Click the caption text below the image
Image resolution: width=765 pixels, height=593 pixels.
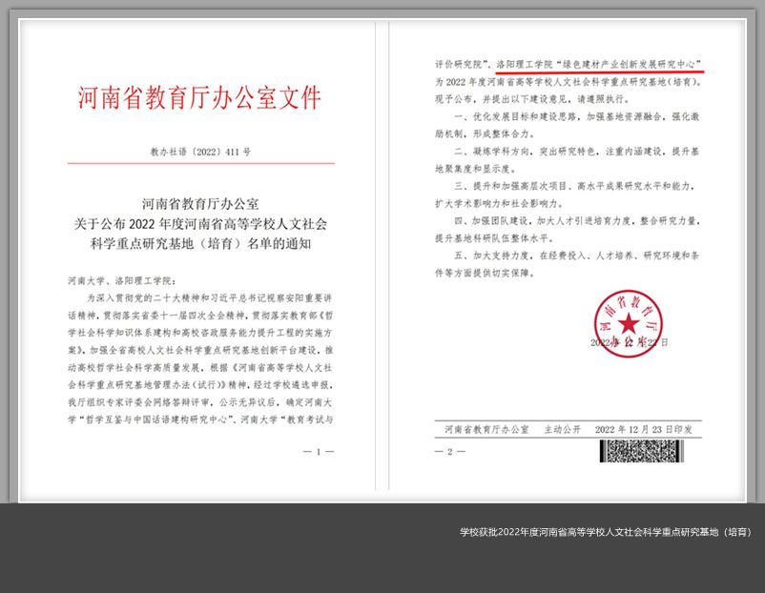point(604,532)
